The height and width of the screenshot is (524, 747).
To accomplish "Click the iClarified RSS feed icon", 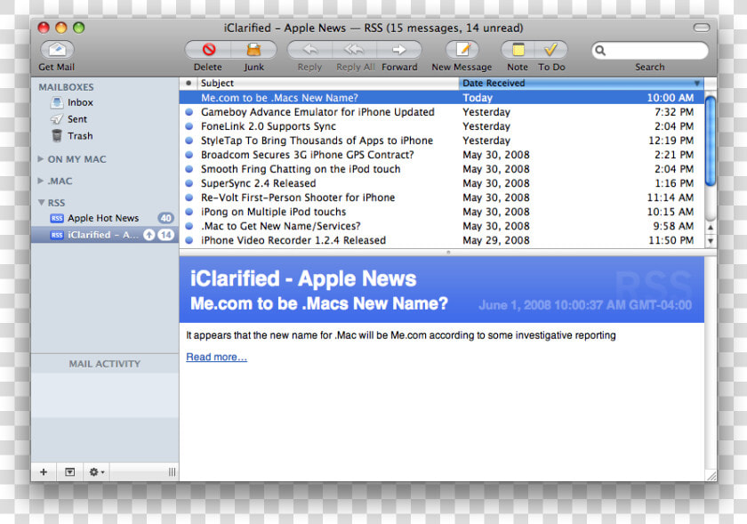I will click(57, 235).
